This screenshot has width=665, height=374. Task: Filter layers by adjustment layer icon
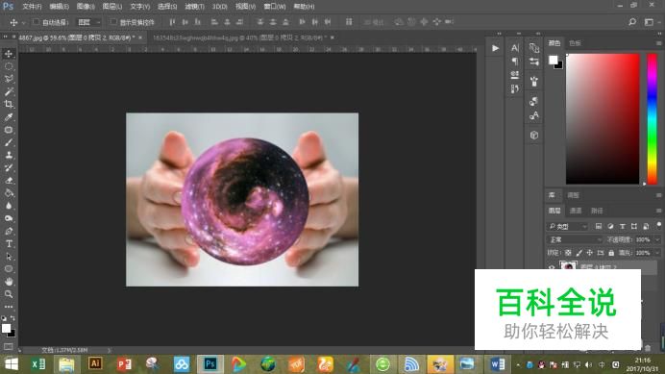610,226
